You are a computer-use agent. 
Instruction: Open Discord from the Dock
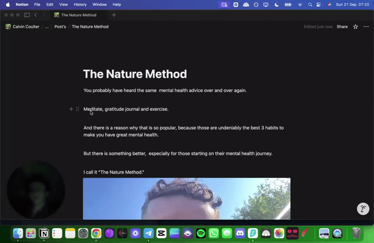coord(240,233)
